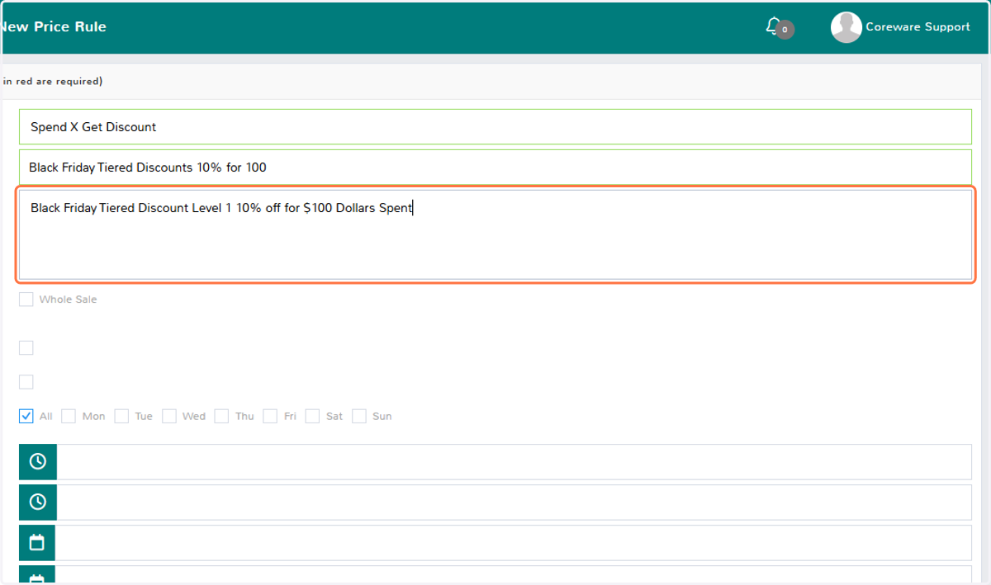Viewport: 991px width, 585px height.
Task: Check the Sat checkbox
Action: [x=312, y=416]
